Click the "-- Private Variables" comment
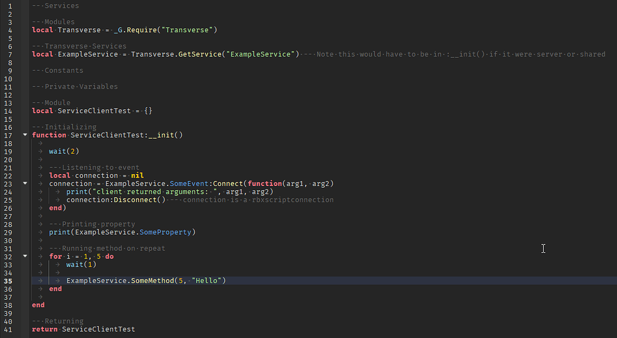Screen dimensions: 617x338 tap(75, 86)
